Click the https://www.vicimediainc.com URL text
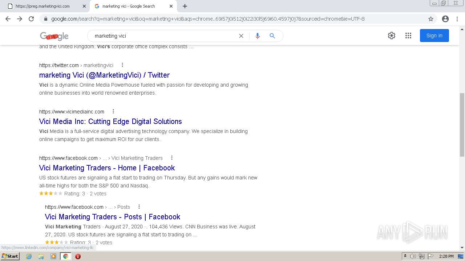Image resolution: width=465 pixels, height=261 pixels. [72, 112]
